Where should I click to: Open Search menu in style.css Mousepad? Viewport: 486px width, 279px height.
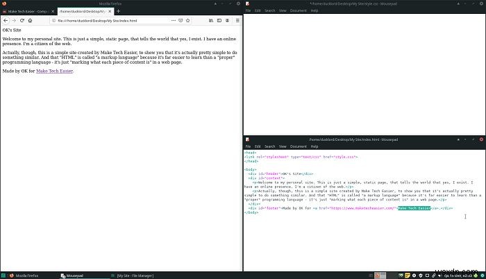coord(269,10)
